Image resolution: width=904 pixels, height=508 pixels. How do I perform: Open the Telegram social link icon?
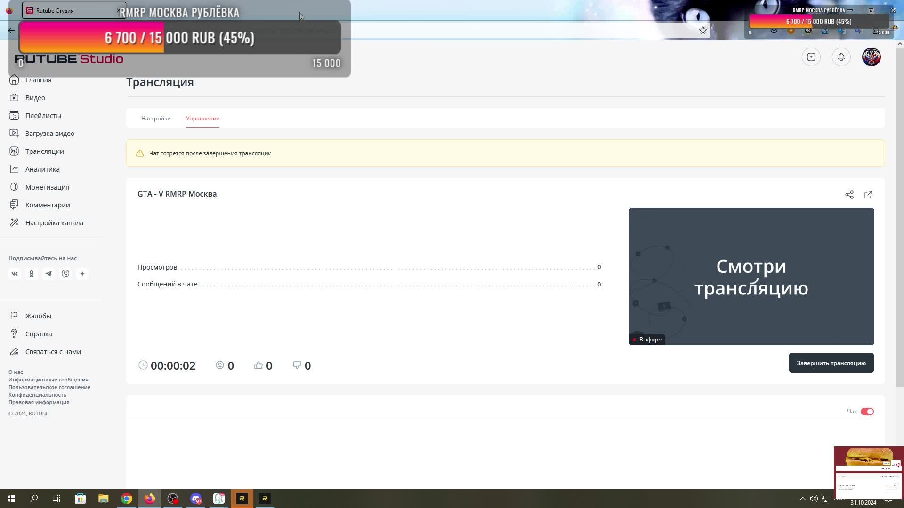click(48, 274)
